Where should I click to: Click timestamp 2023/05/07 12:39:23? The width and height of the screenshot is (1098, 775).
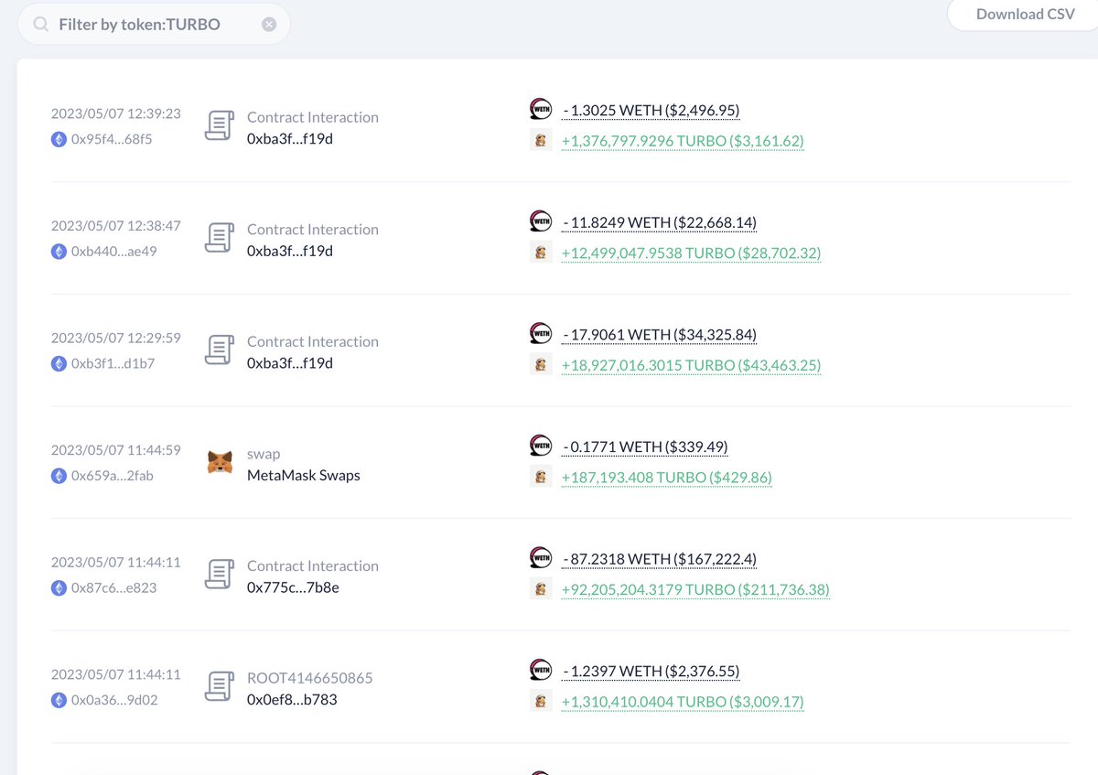pyautogui.click(x=116, y=113)
